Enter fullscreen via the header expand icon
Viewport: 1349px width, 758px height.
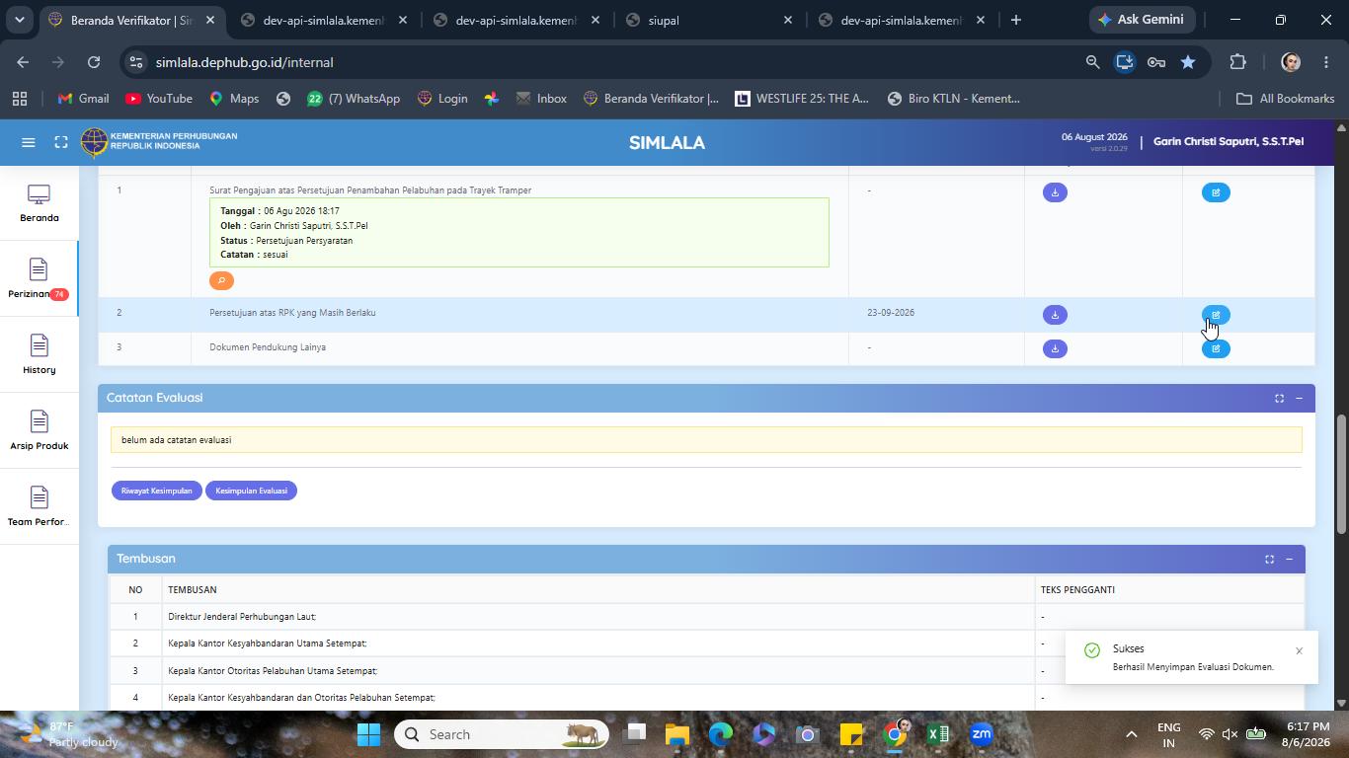61,143
